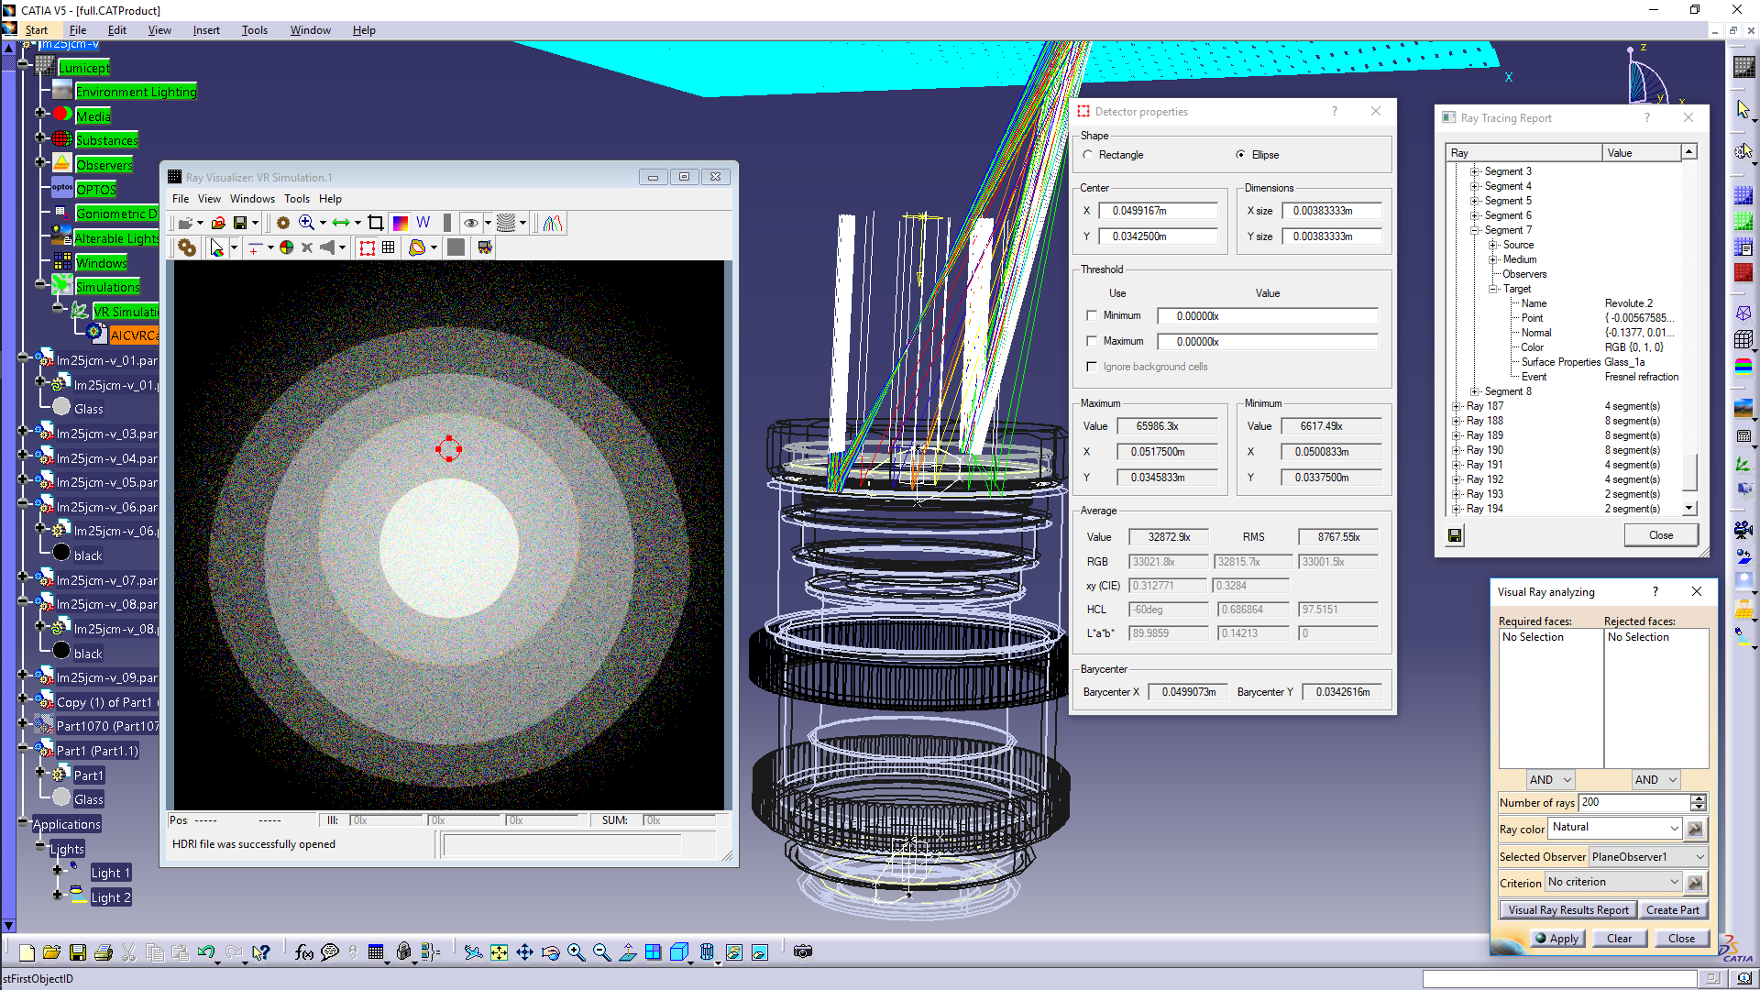Click Close in Visual Ray analyzing dialog
The height and width of the screenshot is (990, 1760).
click(x=1681, y=939)
